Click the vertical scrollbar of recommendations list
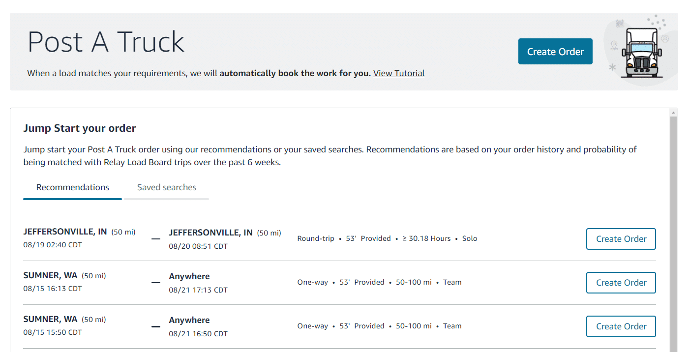Image resolution: width=689 pixels, height=352 pixels. coord(673,221)
